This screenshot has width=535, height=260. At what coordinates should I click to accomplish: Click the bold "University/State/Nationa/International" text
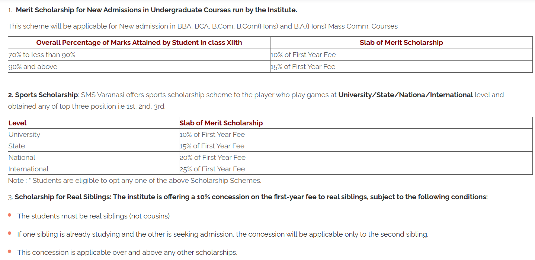405,95
